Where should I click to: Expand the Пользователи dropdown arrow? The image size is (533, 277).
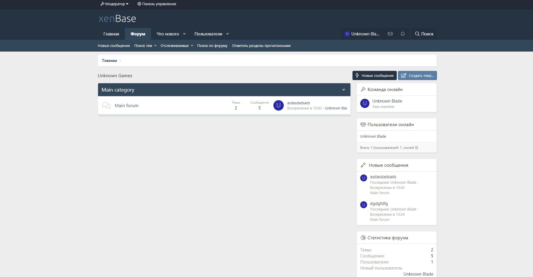click(227, 34)
